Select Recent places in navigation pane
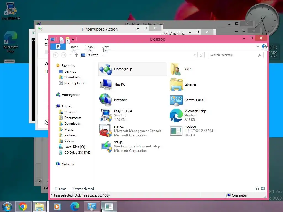This screenshot has width=283, height=212. [74, 83]
